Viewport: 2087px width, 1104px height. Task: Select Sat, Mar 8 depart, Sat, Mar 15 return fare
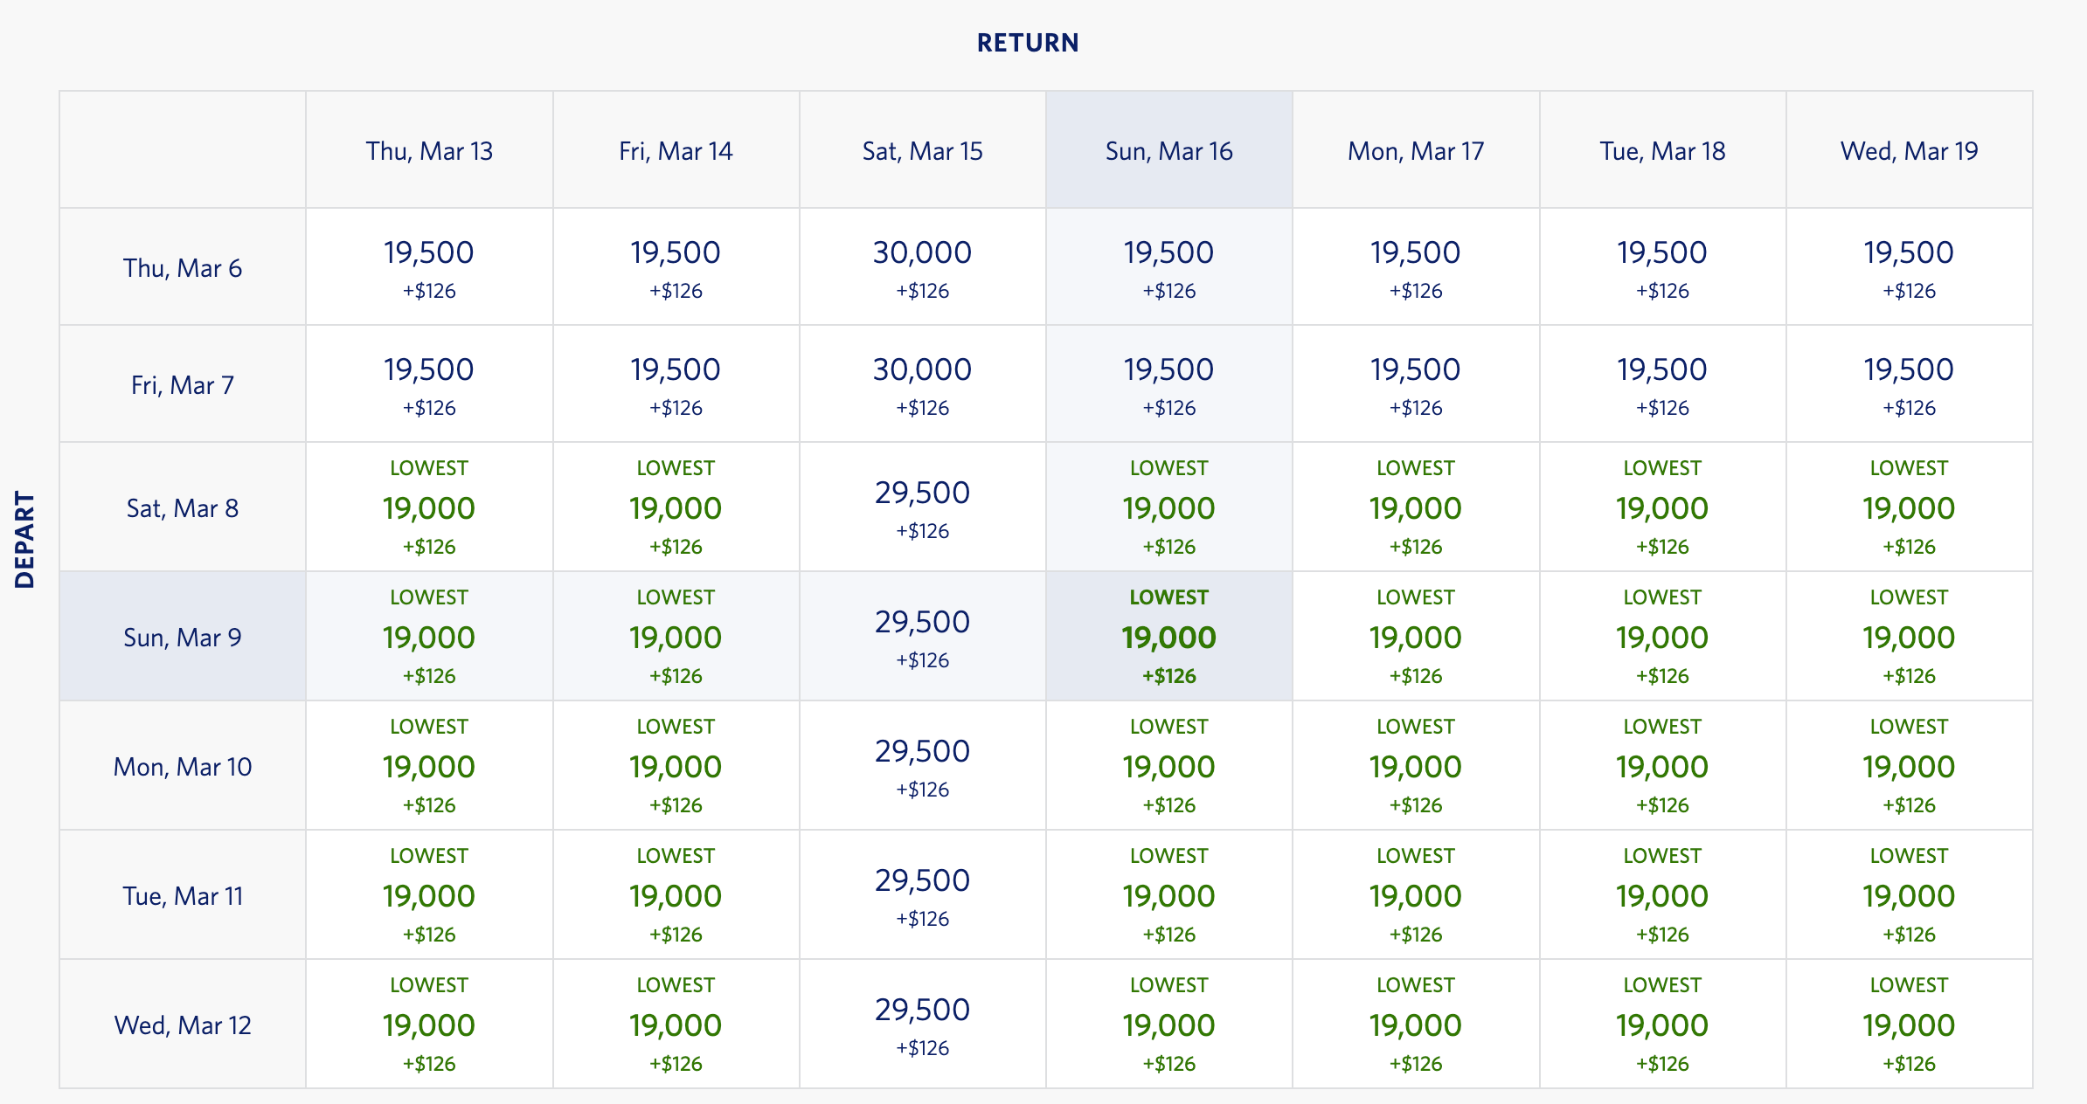922,507
